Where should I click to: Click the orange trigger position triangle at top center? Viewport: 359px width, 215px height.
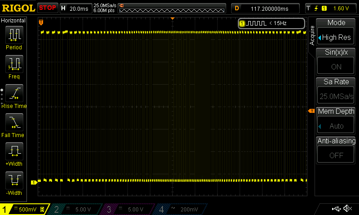[173, 18]
